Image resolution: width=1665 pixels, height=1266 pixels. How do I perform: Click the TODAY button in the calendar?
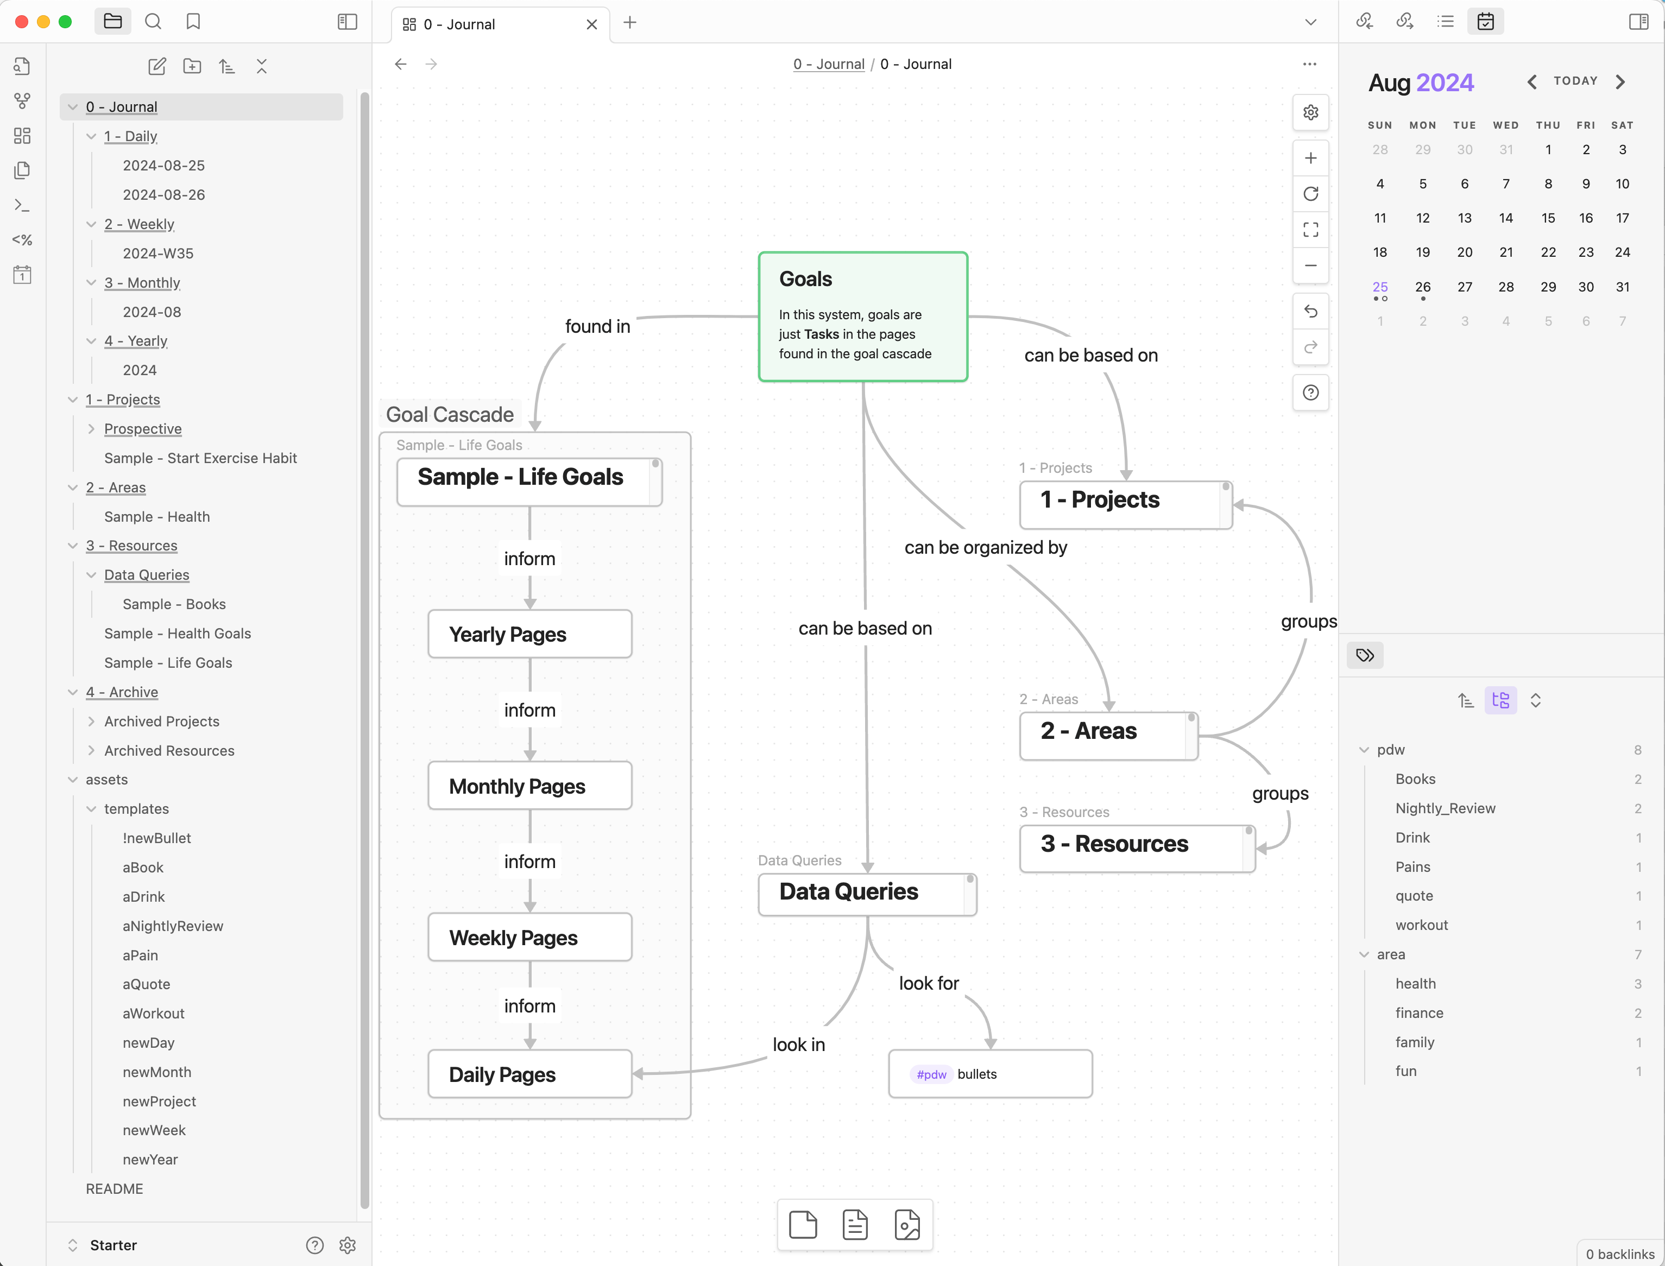tap(1575, 81)
